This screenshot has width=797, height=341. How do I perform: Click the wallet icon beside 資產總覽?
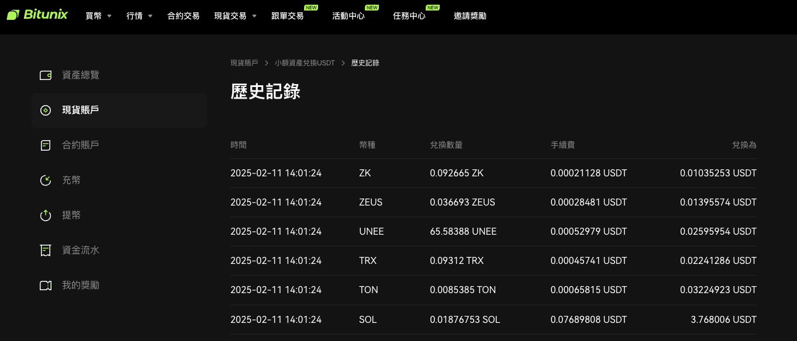[46, 75]
